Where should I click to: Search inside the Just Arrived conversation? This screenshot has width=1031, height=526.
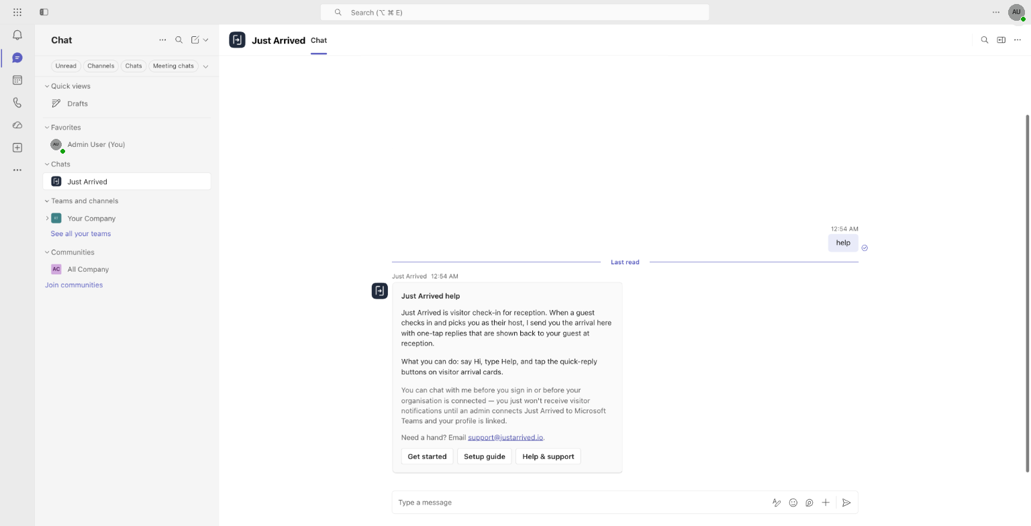[x=985, y=40]
